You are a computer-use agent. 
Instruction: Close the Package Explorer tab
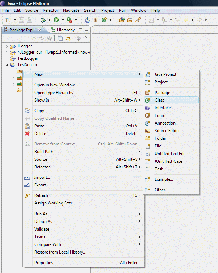tap(40, 30)
